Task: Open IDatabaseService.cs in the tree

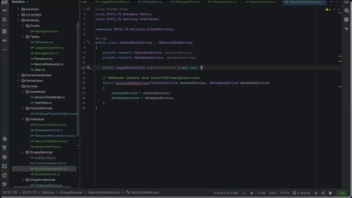Action: pyautogui.click(x=48, y=130)
